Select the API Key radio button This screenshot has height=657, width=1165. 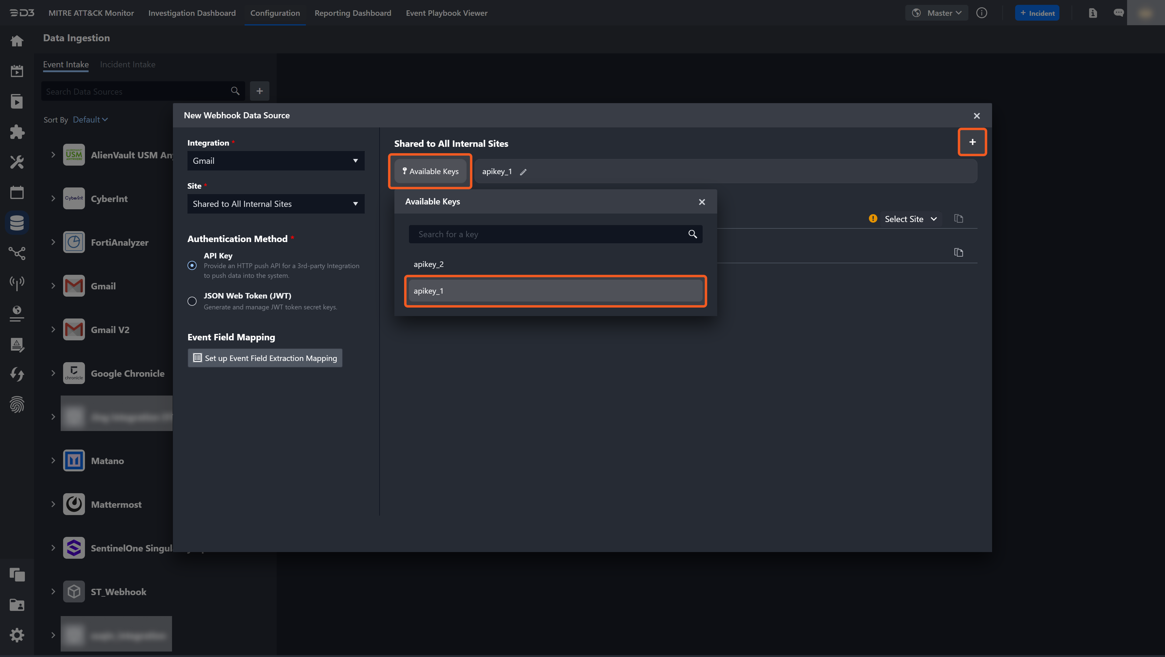(192, 265)
